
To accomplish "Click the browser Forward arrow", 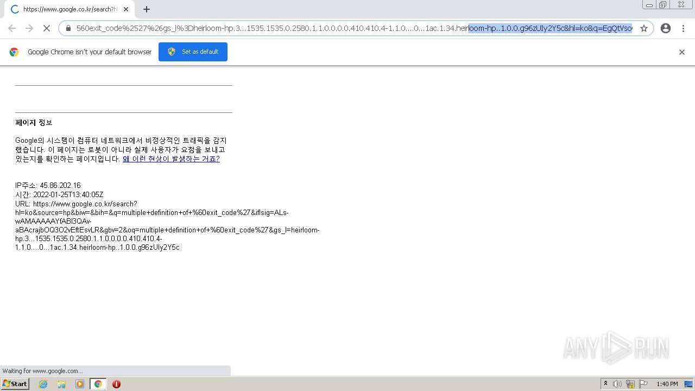I will (29, 28).
